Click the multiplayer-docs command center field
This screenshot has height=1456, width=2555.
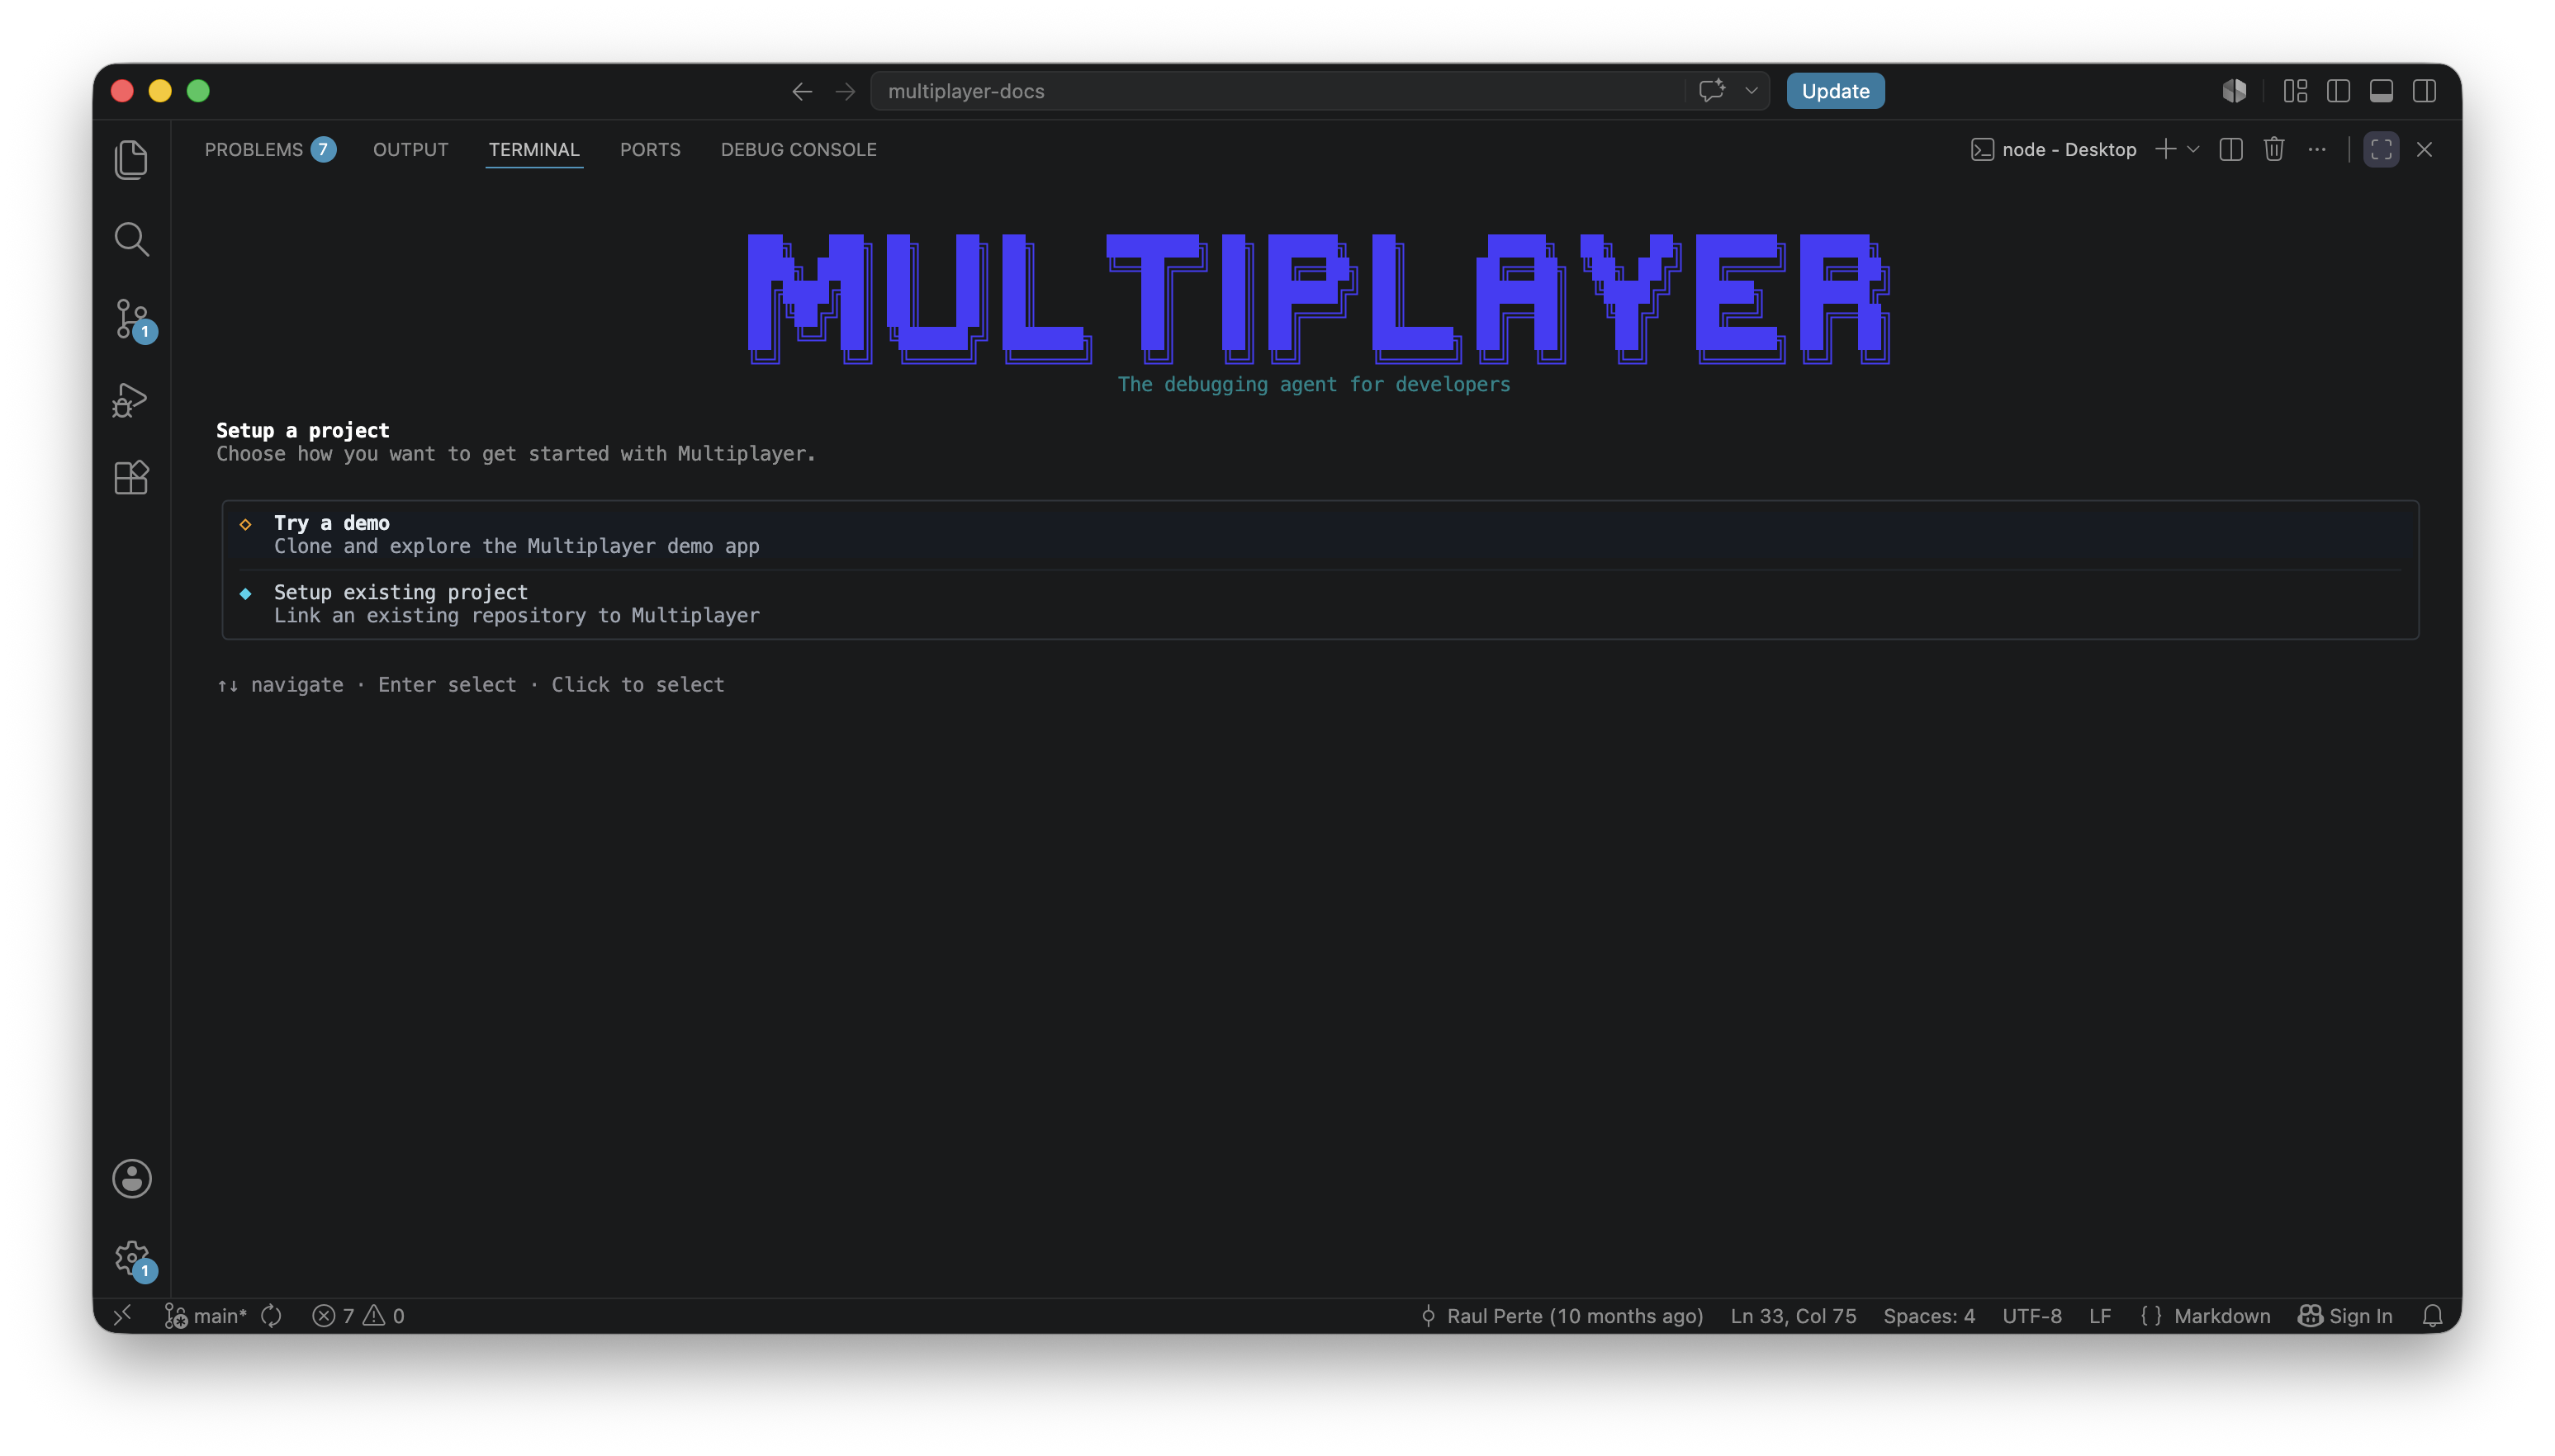pyautogui.click(x=1277, y=91)
